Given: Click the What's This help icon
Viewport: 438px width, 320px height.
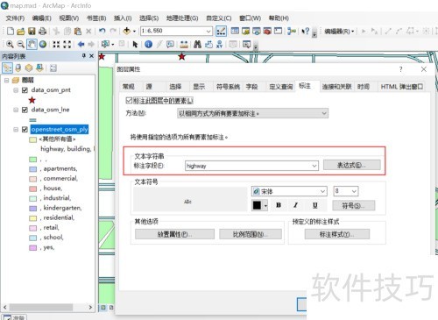Looking at the screenshot, I should click(x=305, y=31).
